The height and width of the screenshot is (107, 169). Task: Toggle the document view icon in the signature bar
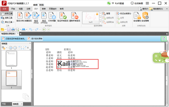coord(164,39)
